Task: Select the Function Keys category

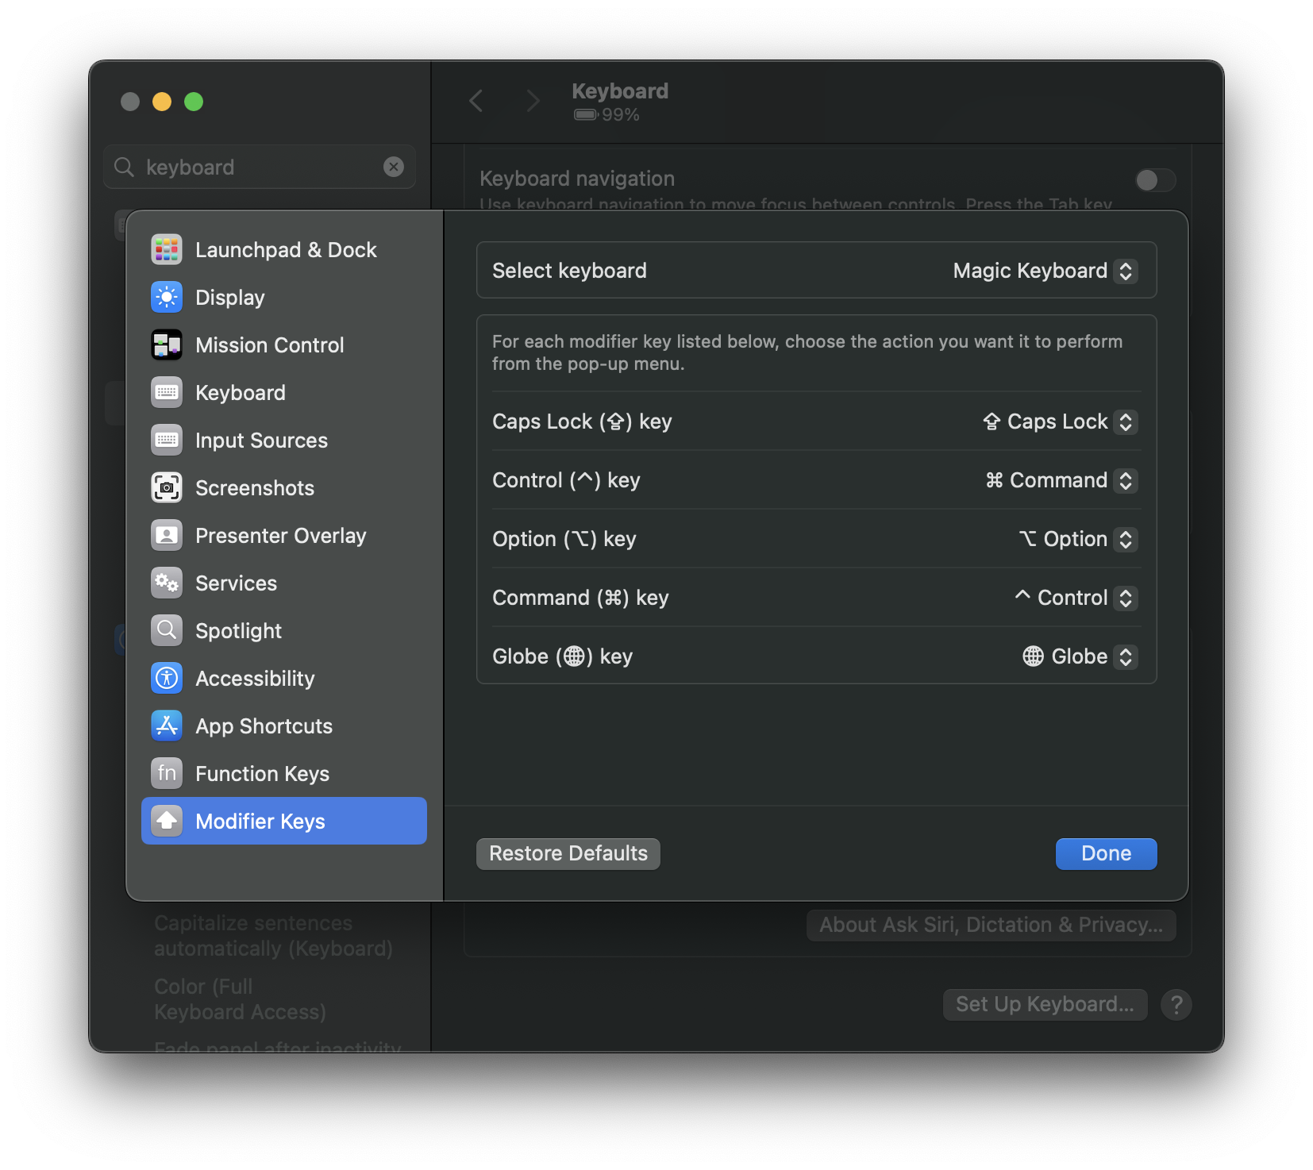Action: tap(284, 774)
